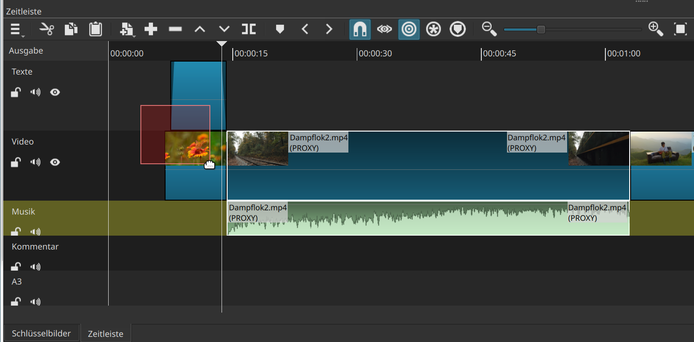Toggle ripple mode target icon
The height and width of the screenshot is (342, 694).
click(x=409, y=29)
